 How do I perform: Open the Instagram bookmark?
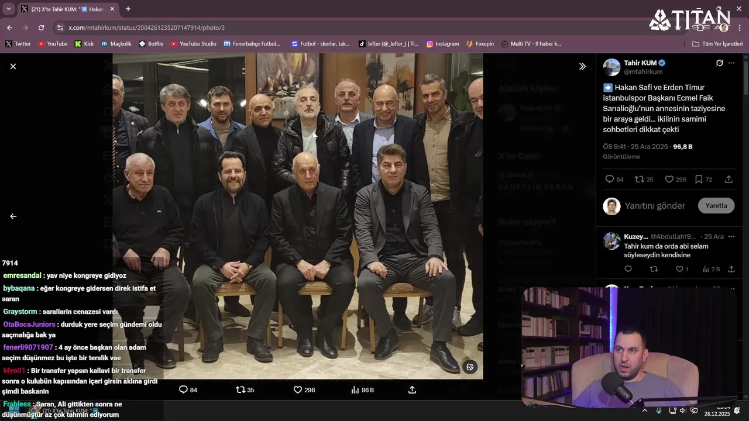click(x=442, y=44)
